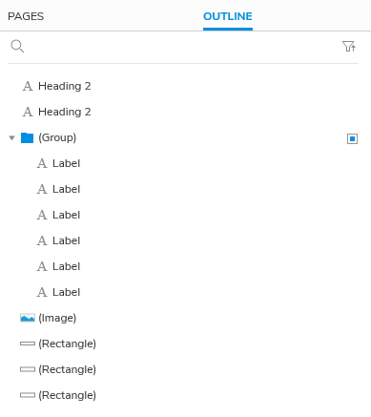Collapse the Group tree with the triangle
This screenshot has width=371, height=417.
[12, 138]
